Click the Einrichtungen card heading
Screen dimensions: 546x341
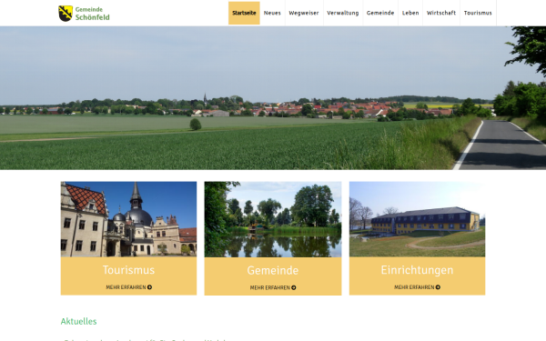(x=417, y=270)
